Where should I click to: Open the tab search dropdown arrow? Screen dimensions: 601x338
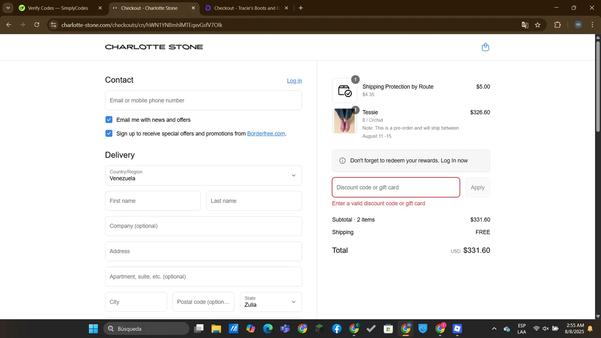tap(8, 8)
